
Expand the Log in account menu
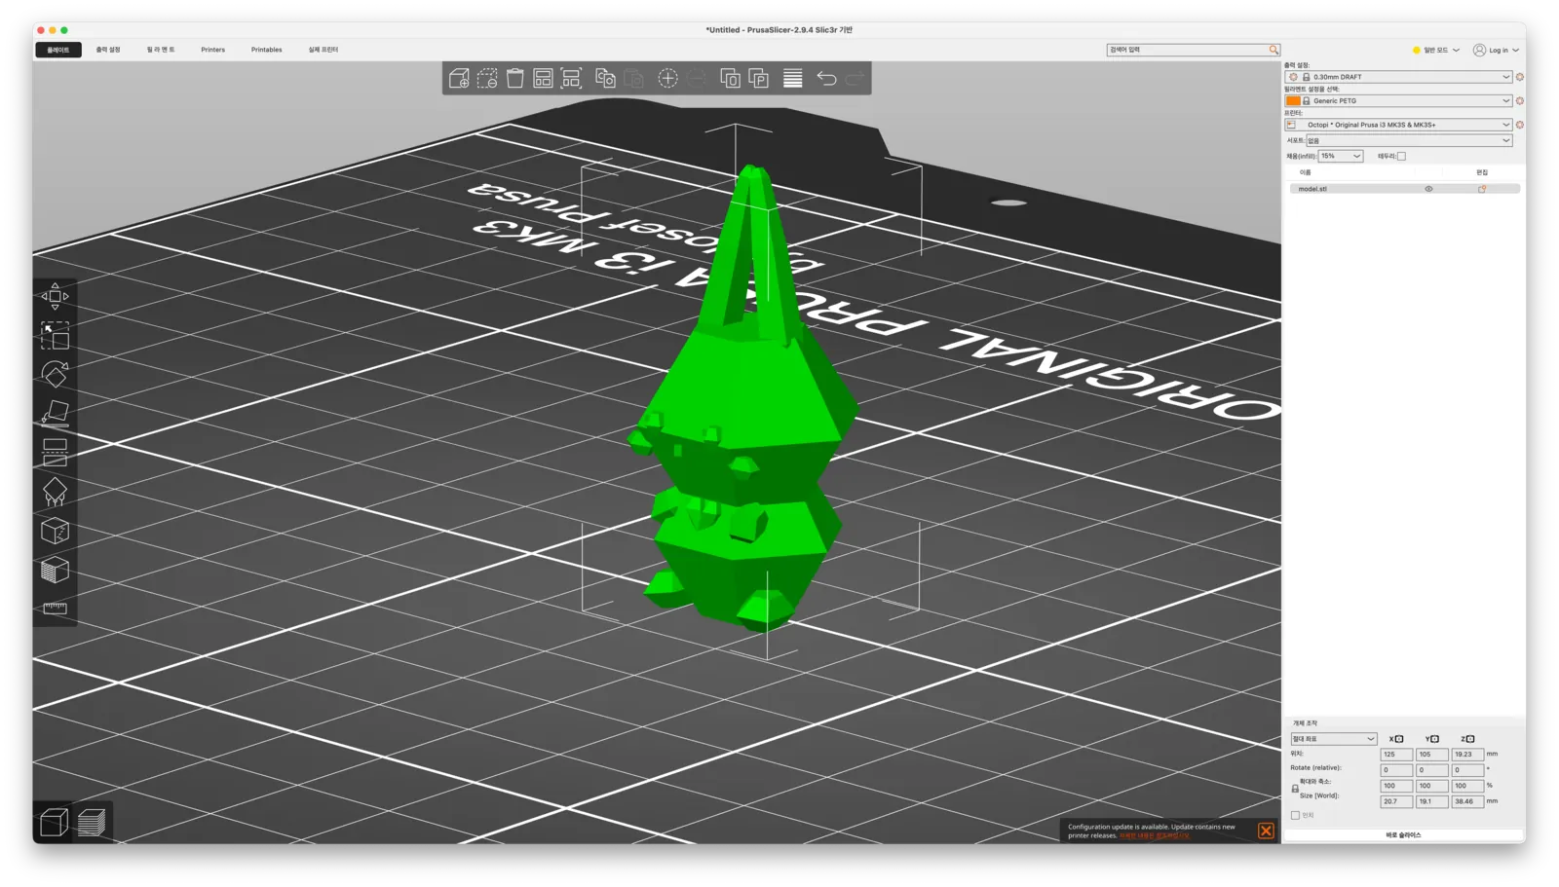coord(1496,50)
